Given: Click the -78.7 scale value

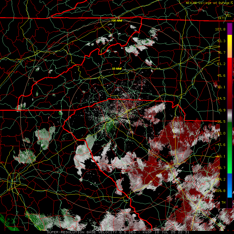Looking at the screenshot, I should click(220, 168).
